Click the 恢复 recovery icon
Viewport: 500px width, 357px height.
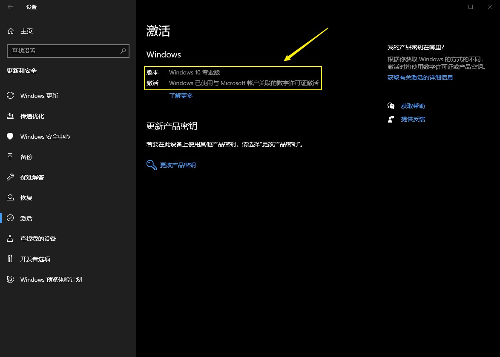pyautogui.click(x=10, y=197)
